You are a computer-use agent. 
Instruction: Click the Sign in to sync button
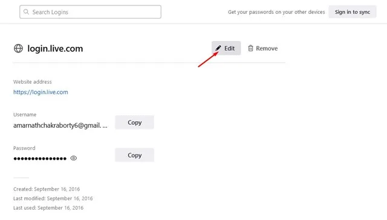[x=353, y=12]
